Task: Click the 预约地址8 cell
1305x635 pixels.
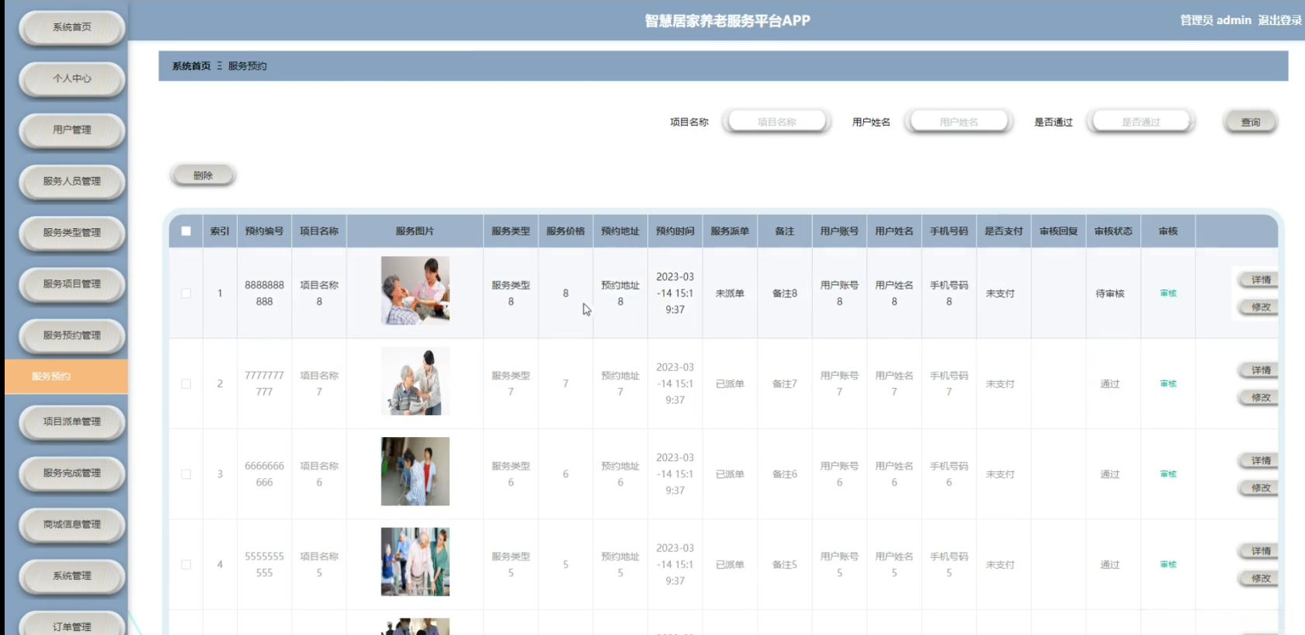Action: pyautogui.click(x=620, y=293)
